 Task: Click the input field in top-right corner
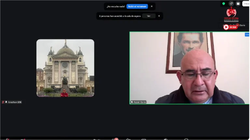pos(246,4)
